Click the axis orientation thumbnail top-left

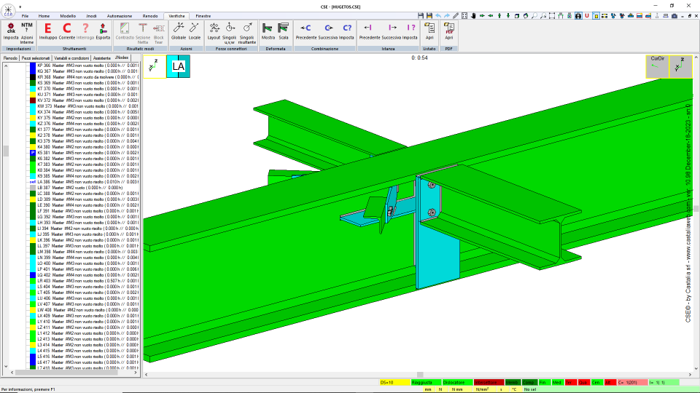pos(155,66)
